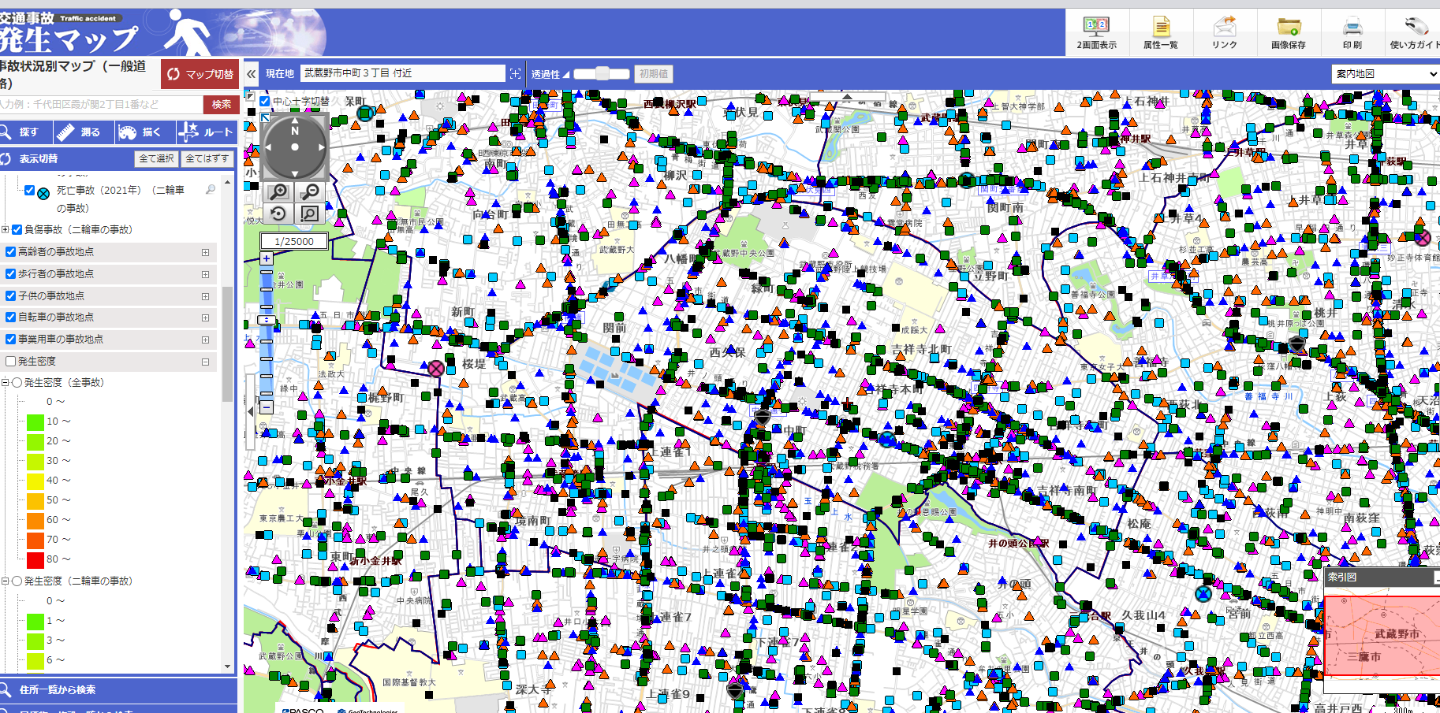
Task: Adjust the 透過性 transparency slider
Action: [602, 74]
